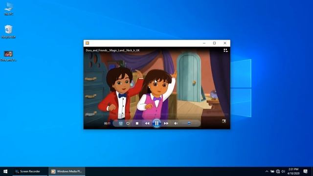Image resolution: width=313 pixels, height=176 pixels.
Task: Open network status in system tray
Action: tap(278, 172)
